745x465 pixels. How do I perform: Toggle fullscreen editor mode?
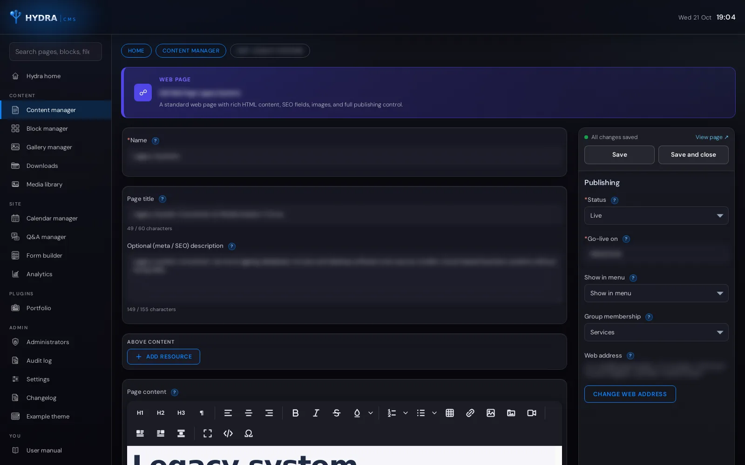coord(208,433)
